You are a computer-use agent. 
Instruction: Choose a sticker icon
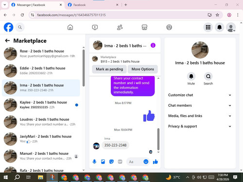pyautogui.click(x=111, y=162)
